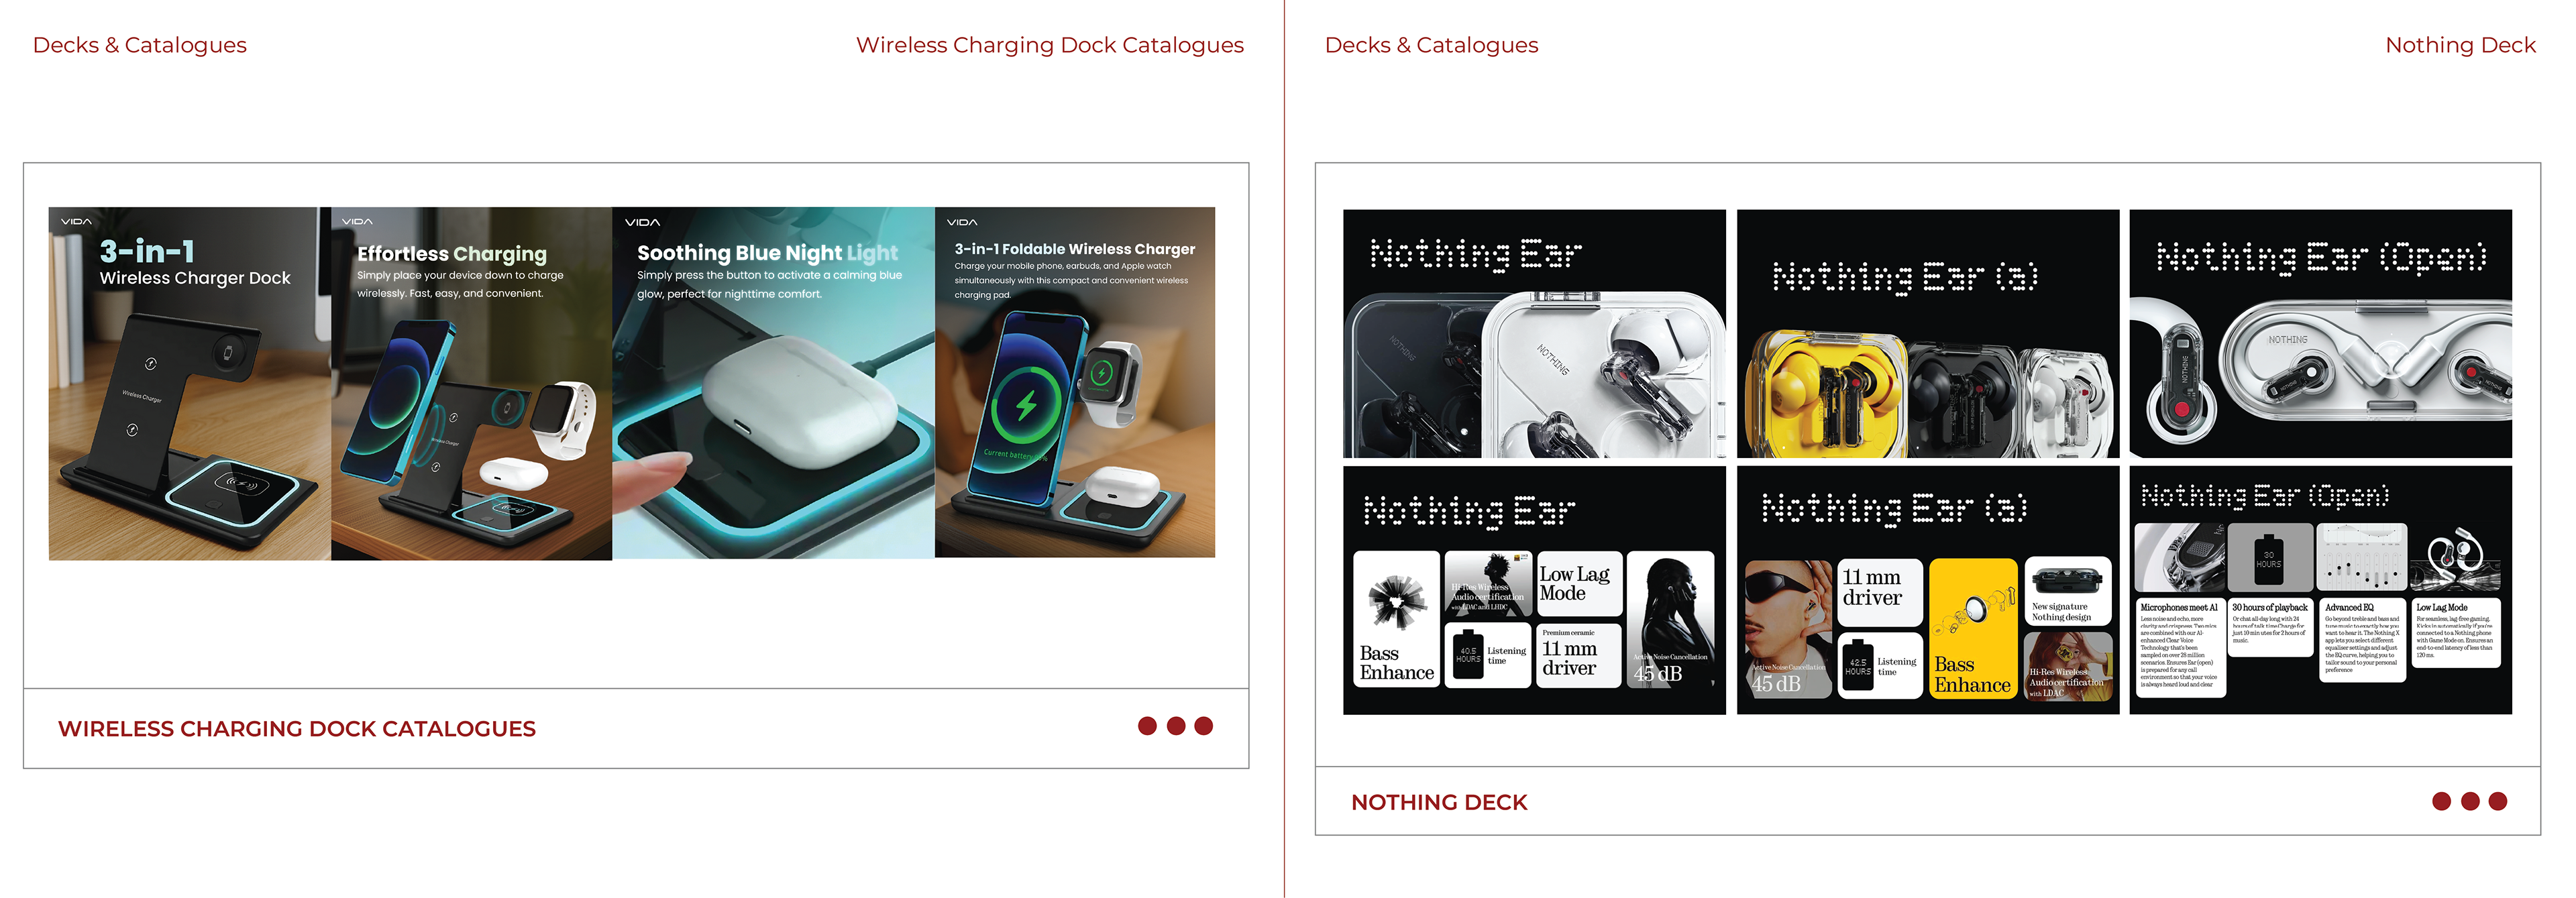The height and width of the screenshot is (898, 2576).
Task: Open the 3-in-1 Wireless Charger Dock image
Action: coord(190,383)
